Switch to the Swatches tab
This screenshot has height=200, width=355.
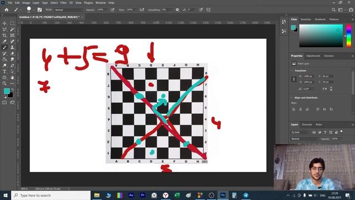[306, 19]
